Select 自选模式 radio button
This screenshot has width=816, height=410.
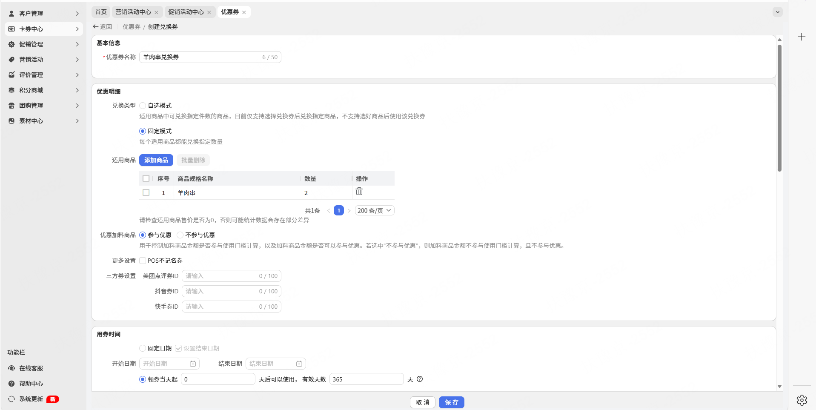[143, 106]
